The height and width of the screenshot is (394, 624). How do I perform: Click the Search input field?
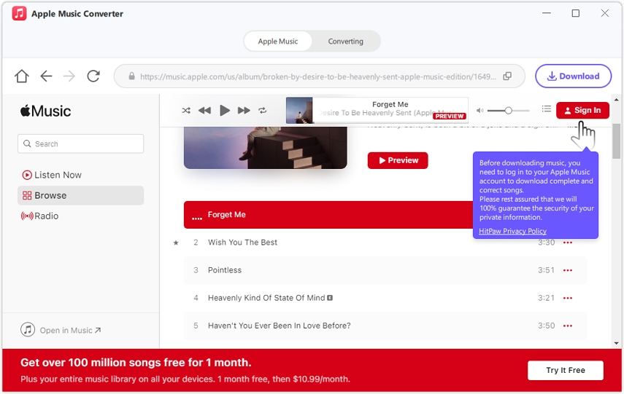point(81,143)
